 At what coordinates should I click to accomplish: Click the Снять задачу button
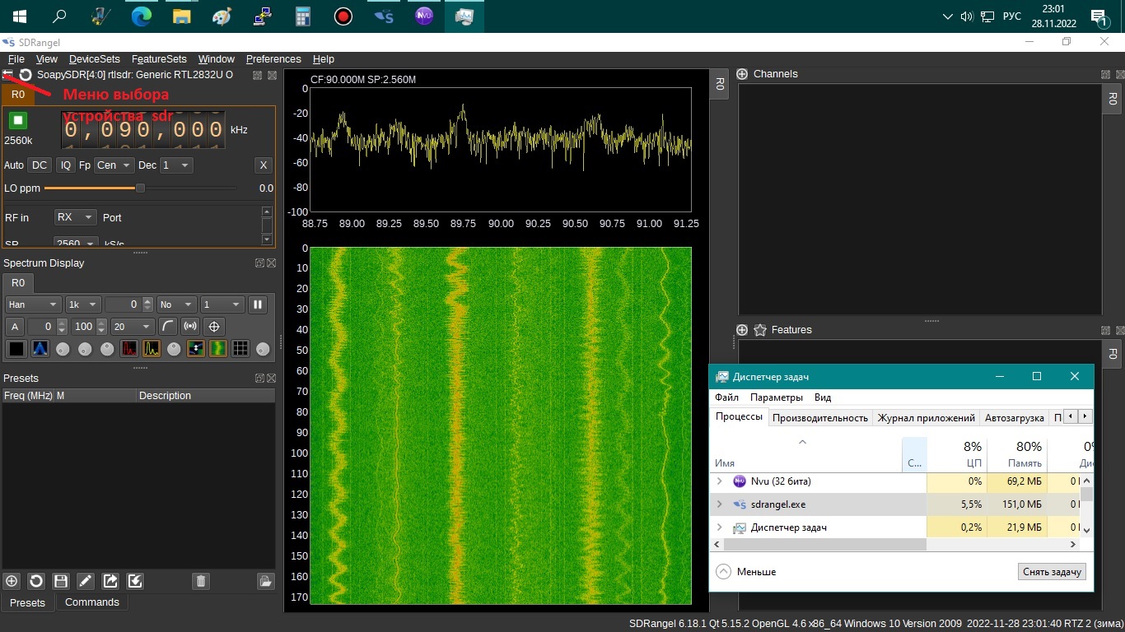coord(1052,572)
